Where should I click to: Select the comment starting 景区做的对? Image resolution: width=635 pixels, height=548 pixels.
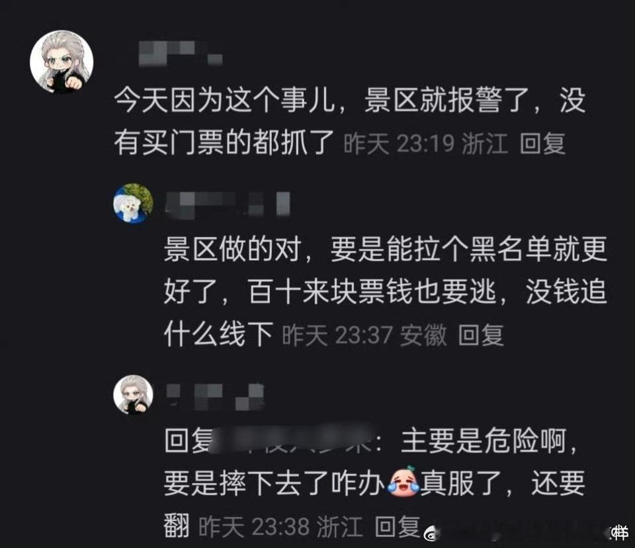point(386,291)
